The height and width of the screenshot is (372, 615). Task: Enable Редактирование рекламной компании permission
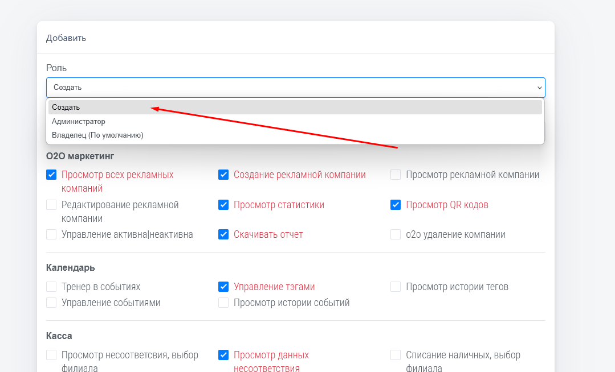coord(51,205)
